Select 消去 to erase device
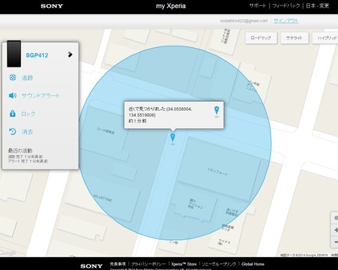The width and height of the screenshot is (338, 270). (x=27, y=132)
